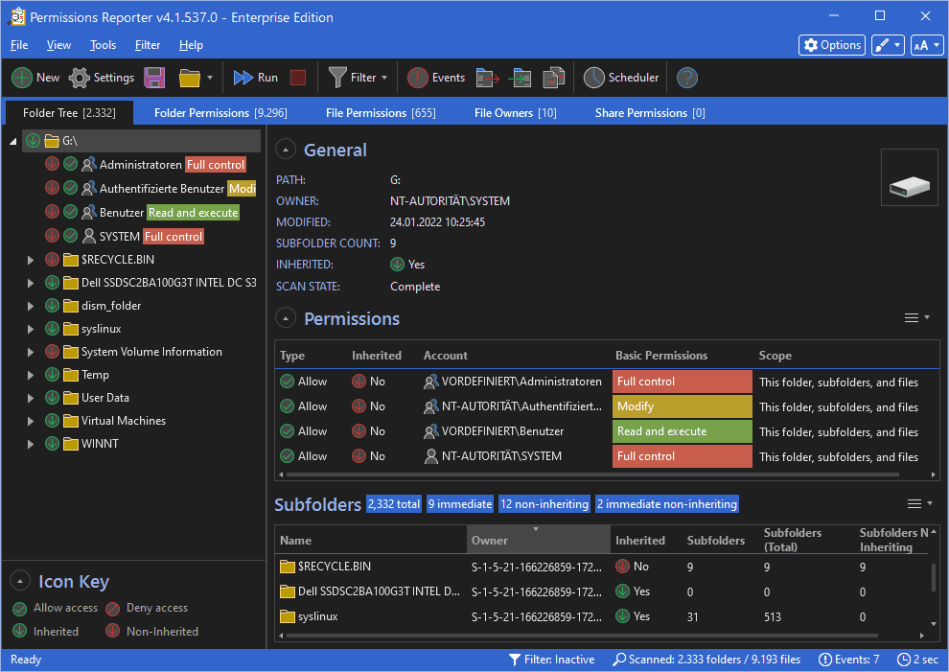Click import icon with green arrow
The width and height of the screenshot is (949, 672).
520,78
